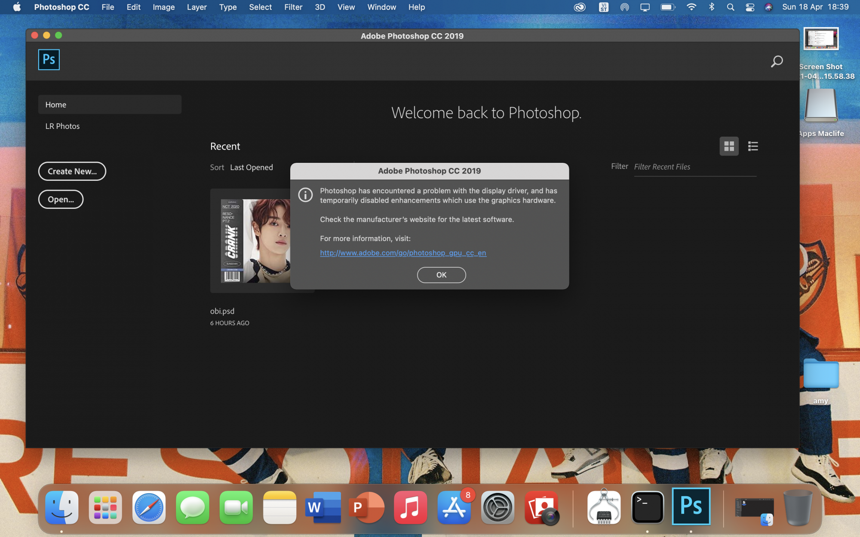
Task: Click the search magnifier in Photoshop header
Action: 777,61
